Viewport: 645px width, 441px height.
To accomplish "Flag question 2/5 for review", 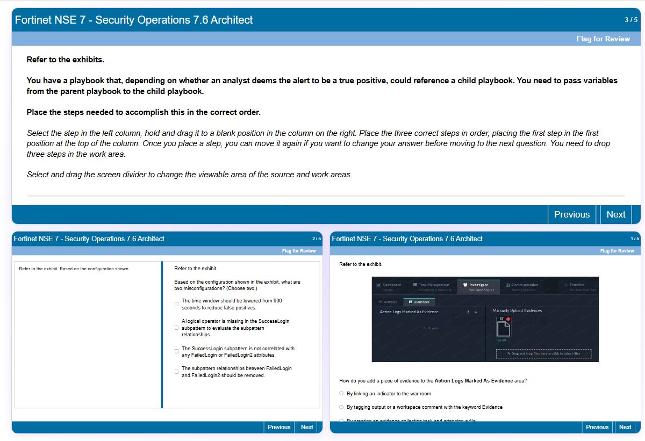I will pos(299,251).
